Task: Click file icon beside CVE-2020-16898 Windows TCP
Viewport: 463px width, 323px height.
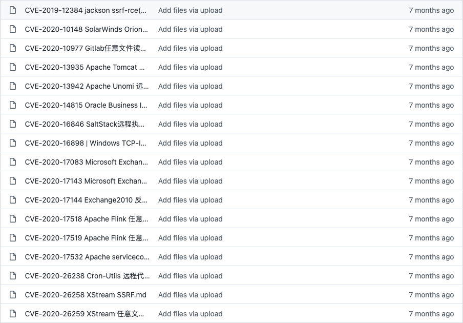Action: click(13, 143)
